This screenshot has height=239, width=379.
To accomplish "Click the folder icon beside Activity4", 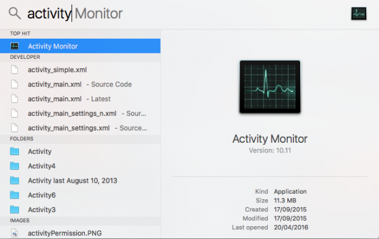I will click(x=15, y=166).
